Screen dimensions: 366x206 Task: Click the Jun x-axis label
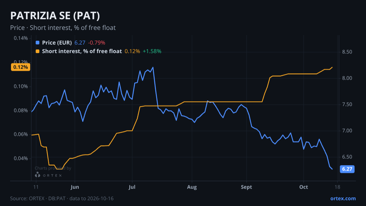[x=75, y=187]
